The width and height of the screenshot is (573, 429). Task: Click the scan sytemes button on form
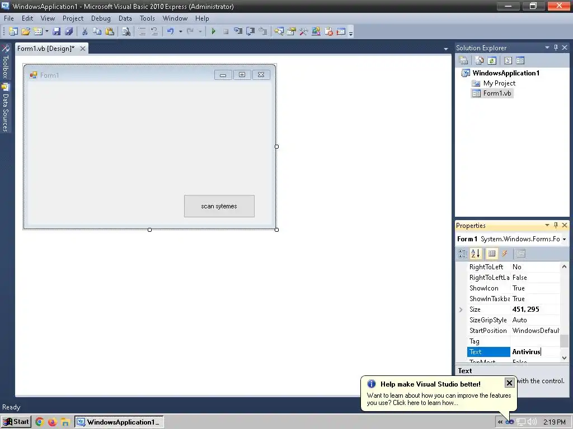point(219,206)
